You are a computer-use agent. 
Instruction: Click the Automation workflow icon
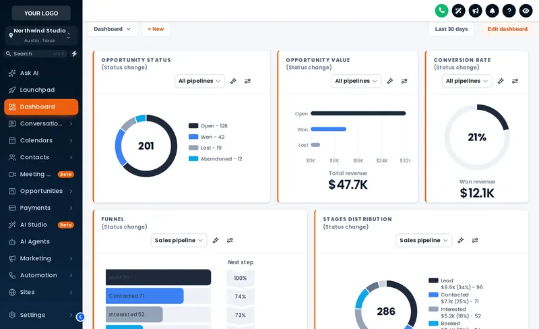point(12,275)
